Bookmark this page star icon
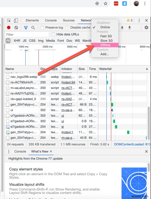151x199 pixels. click(x=105, y=3)
